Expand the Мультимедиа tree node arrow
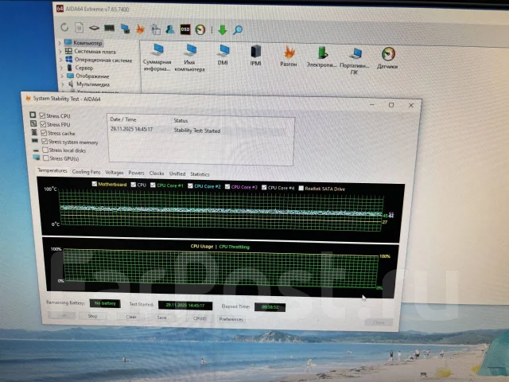This screenshot has height=382, width=509. (63, 84)
